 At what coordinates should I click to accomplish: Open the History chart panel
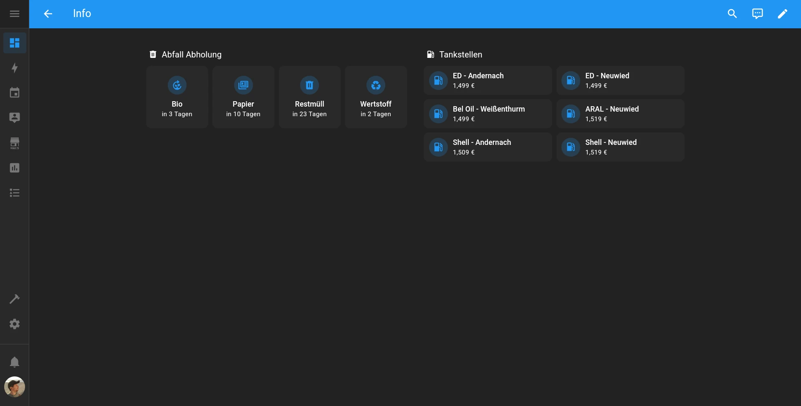coord(15,168)
